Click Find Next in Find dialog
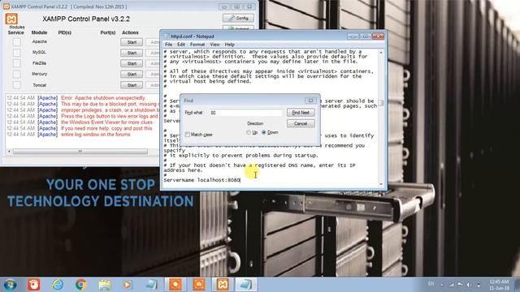Screen dimensions: 520x292 (x=301, y=113)
